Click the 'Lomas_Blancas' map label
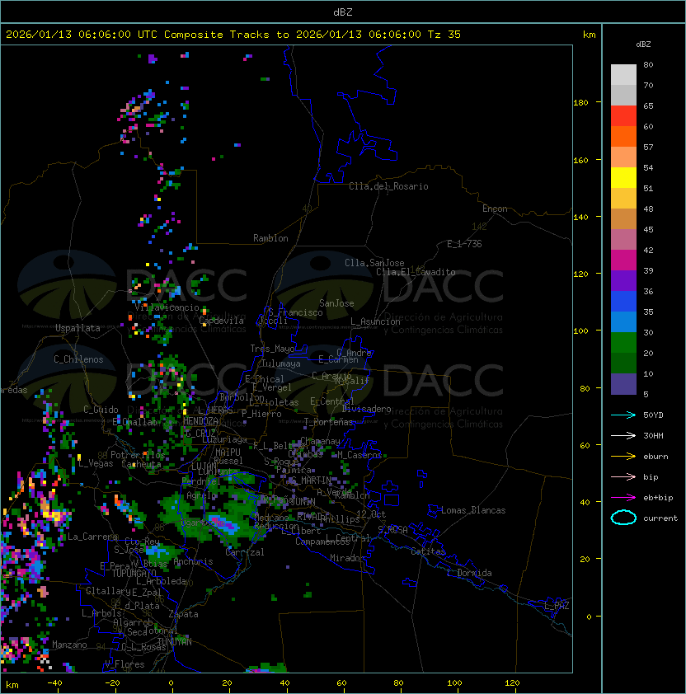Screen dimensions: 686x694 (x=473, y=510)
